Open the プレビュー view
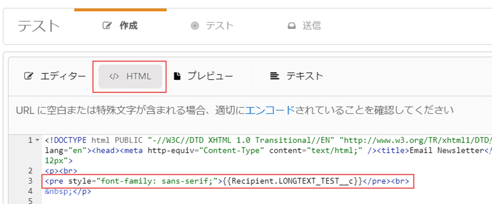This screenshot has height=204, width=492. pos(203,76)
